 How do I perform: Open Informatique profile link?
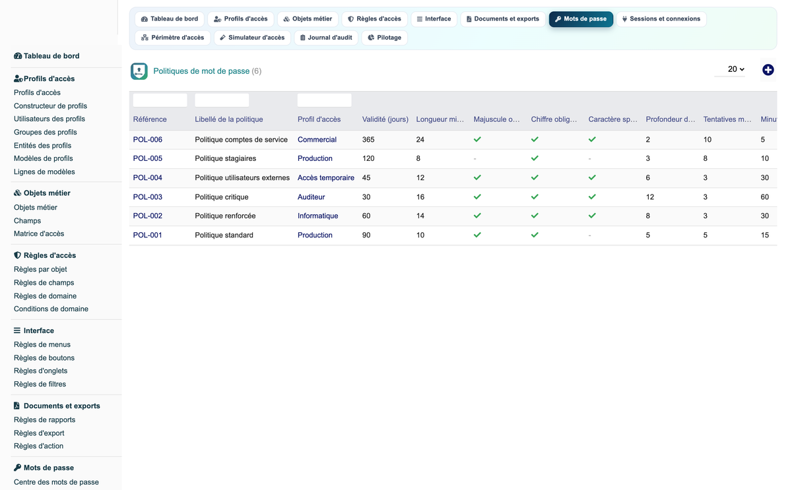[x=317, y=216]
